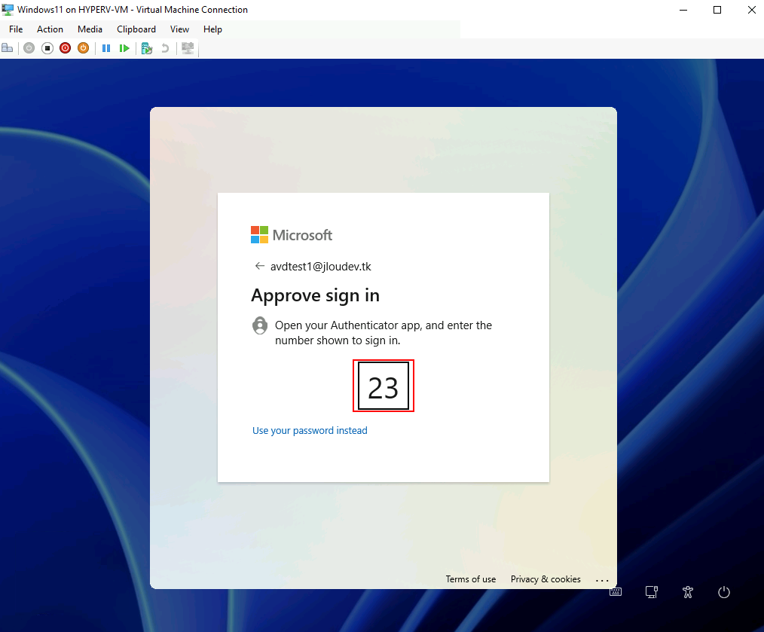The image size is (764, 632).
Task: Open the Privacy & cookies link
Action: click(x=545, y=579)
